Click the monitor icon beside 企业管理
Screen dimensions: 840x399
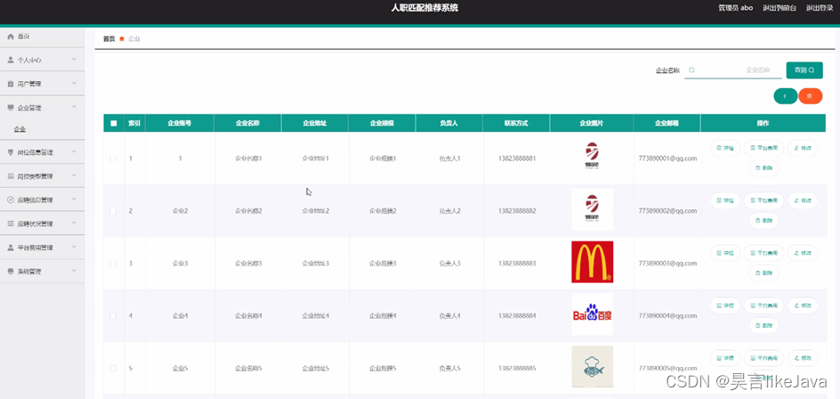pyautogui.click(x=10, y=108)
